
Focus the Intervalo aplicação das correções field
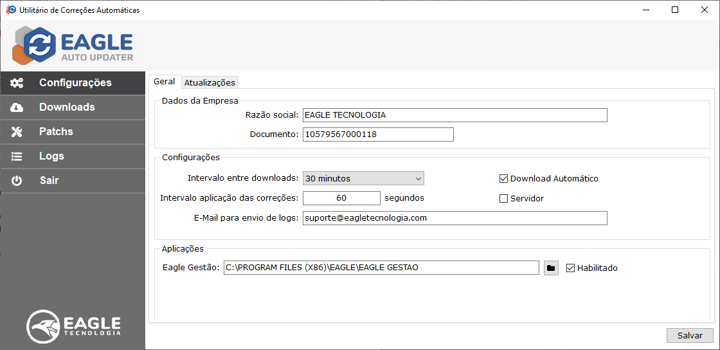[341, 198]
